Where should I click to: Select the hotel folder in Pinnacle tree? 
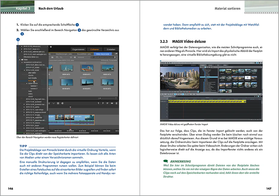tap(30, 91)
